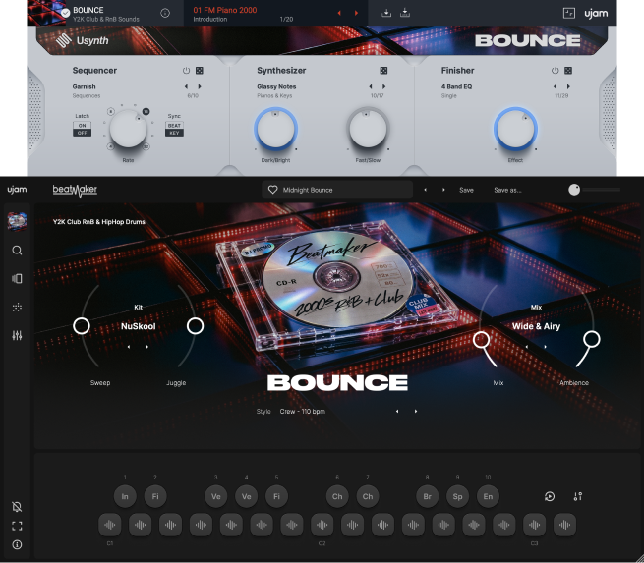Select previous Sequencer sequence before Garnish
Screen dimensions: 644x563
[x=186, y=86]
